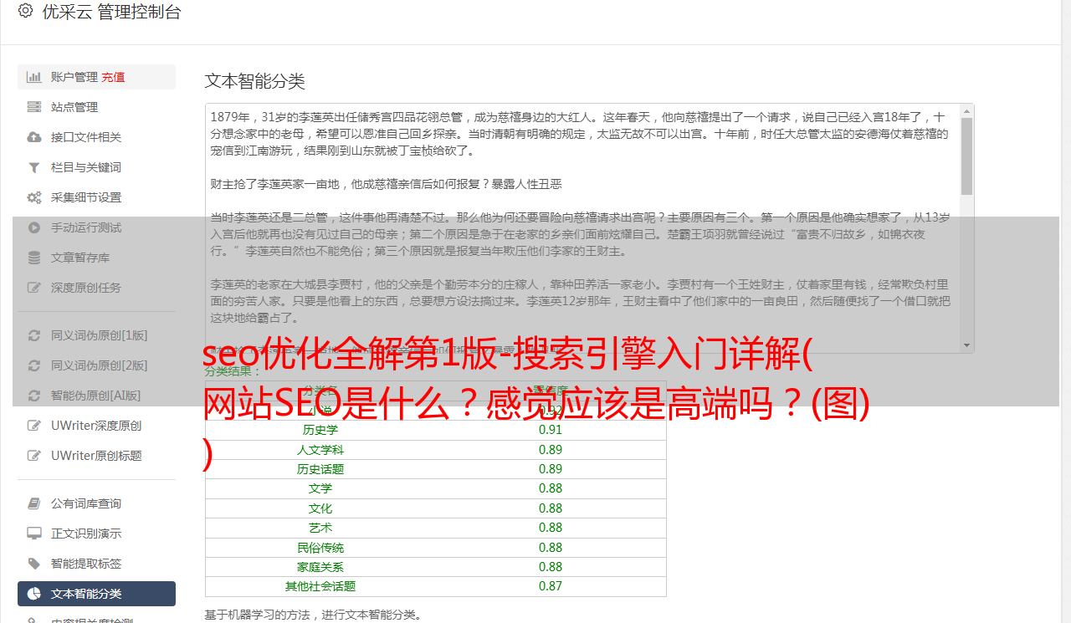Click the 历史话题 category cell
Screen dimensions: 1071x623
click(x=320, y=469)
